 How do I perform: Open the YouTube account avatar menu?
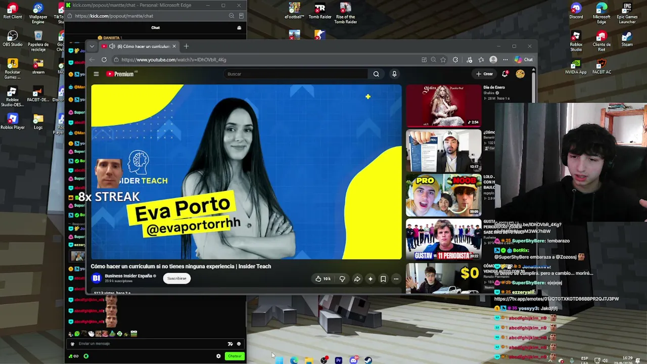pos(520,74)
